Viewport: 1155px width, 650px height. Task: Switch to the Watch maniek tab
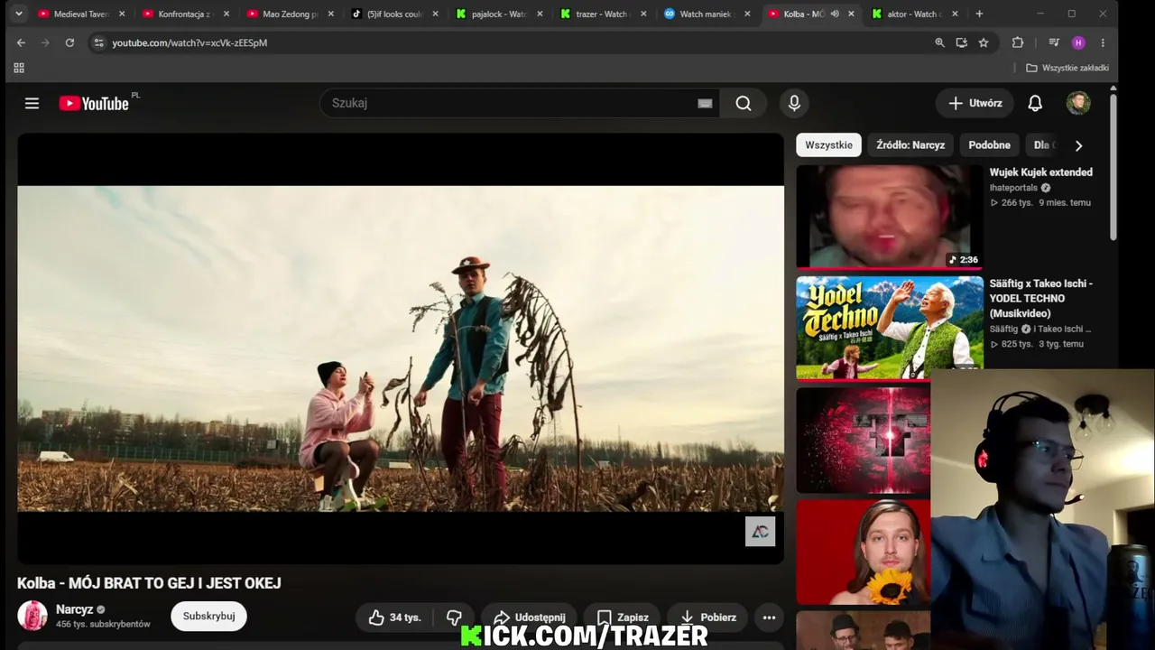click(x=706, y=14)
